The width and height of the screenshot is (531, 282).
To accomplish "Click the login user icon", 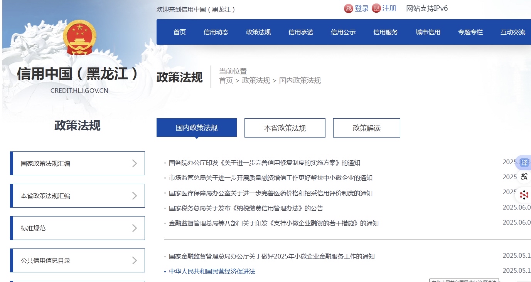I will point(349,8).
